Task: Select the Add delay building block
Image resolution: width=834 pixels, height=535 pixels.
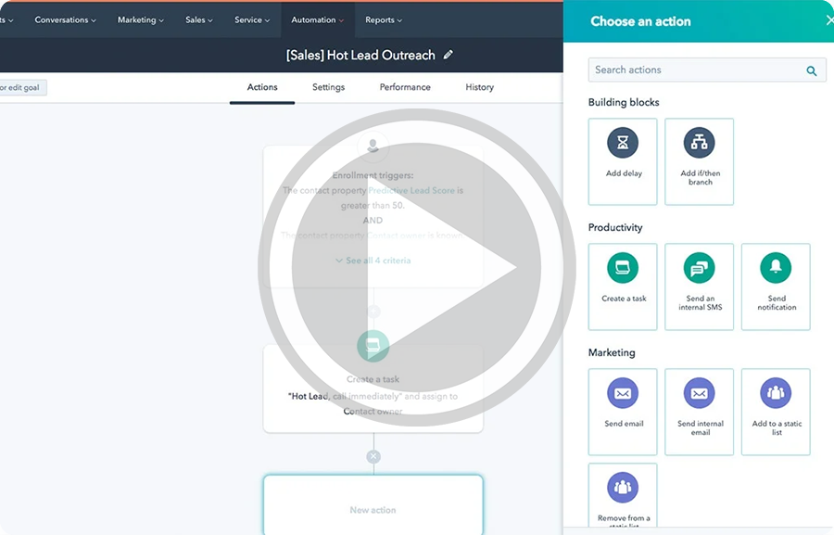Action: [x=623, y=161]
